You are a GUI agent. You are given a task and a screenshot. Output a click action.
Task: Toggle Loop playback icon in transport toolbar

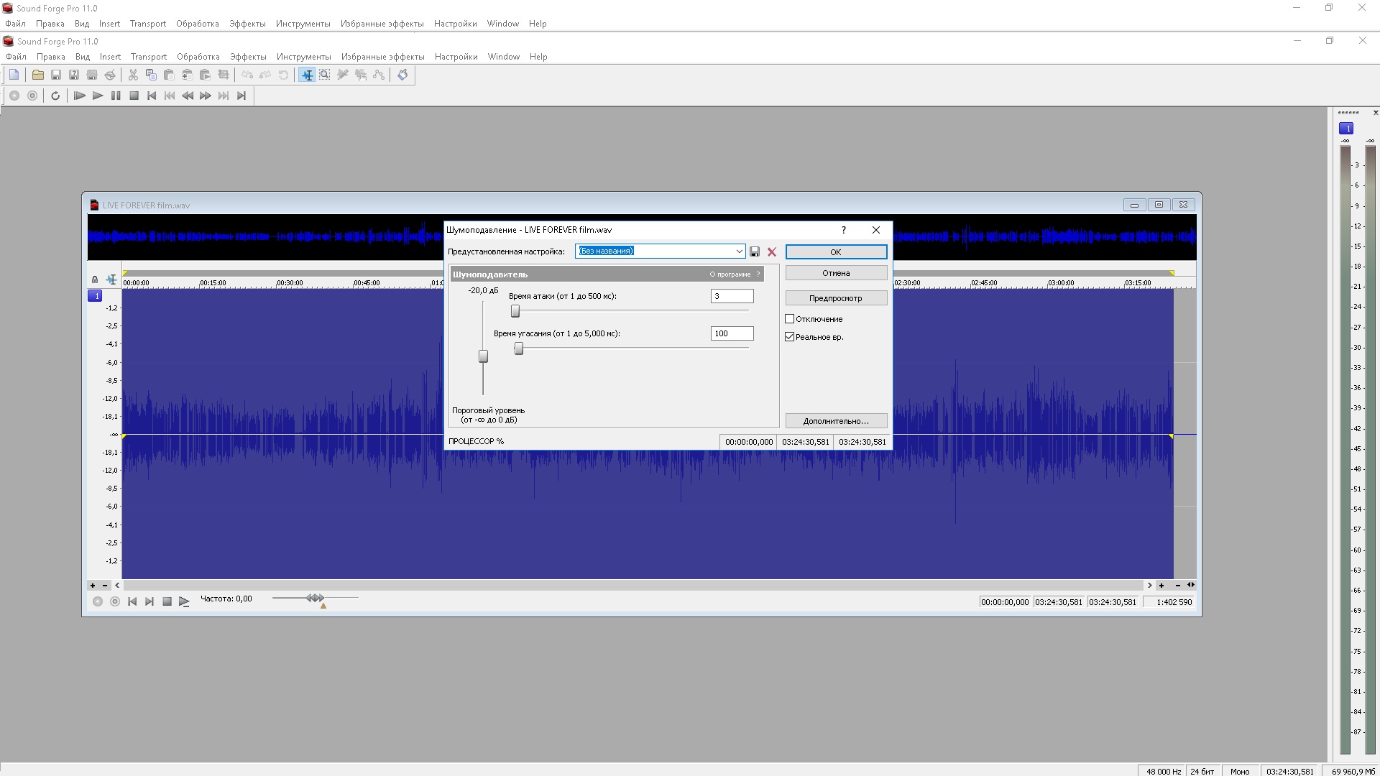(55, 96)
